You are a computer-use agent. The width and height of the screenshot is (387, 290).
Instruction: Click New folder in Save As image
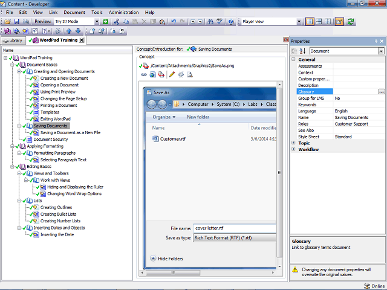point(198,117)
